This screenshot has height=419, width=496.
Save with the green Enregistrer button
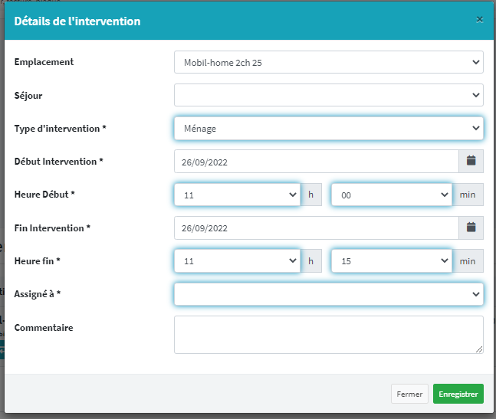coord(458,394)
